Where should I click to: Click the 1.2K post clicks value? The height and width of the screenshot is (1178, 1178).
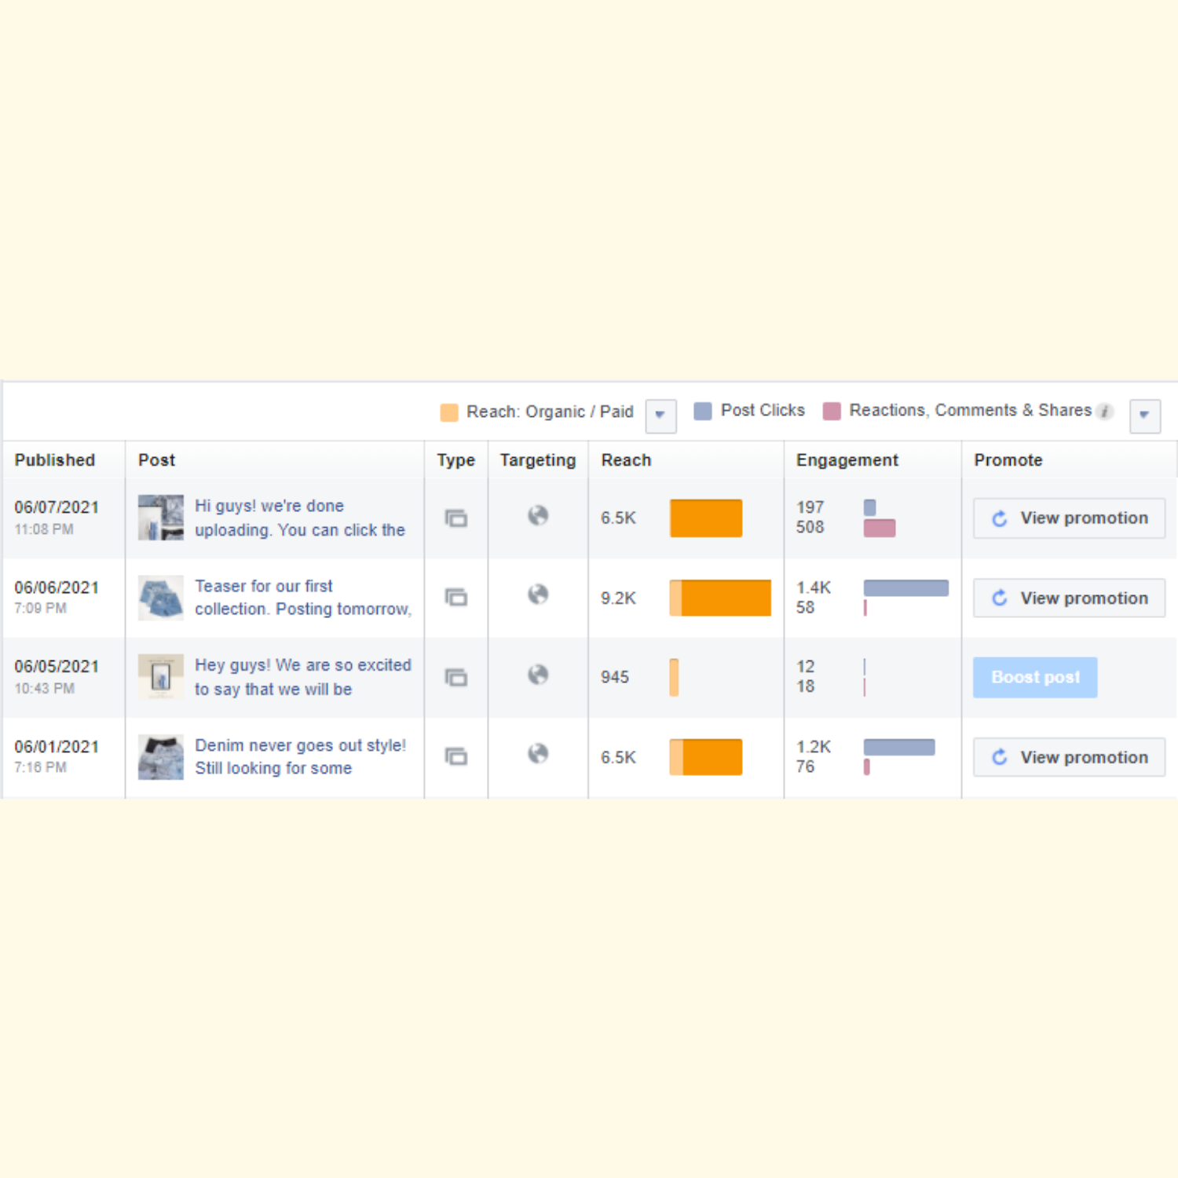[x=814, y=747]
